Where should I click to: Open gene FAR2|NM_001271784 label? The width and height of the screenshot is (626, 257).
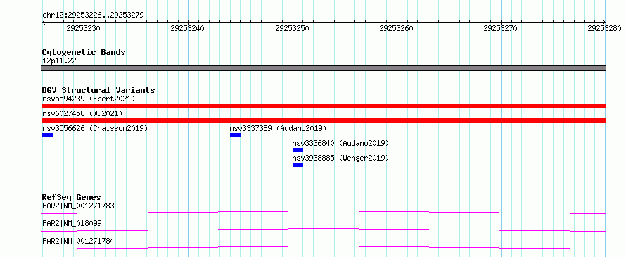78,241
